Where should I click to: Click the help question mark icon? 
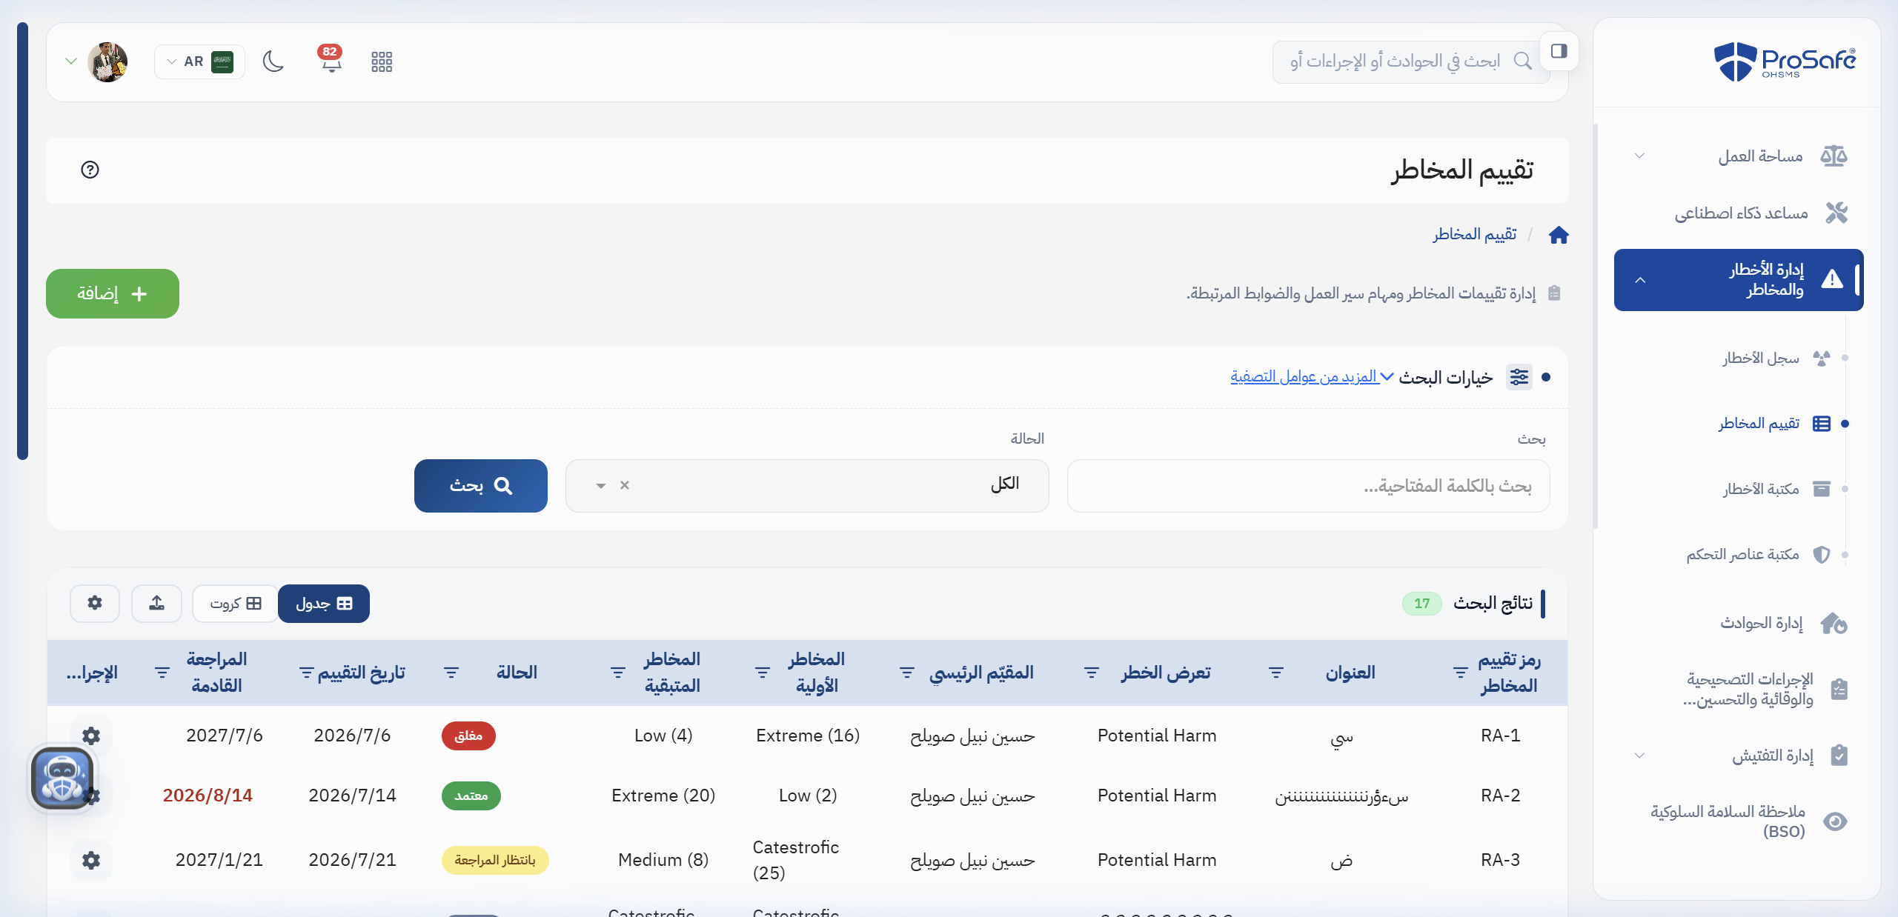(90, 170)
